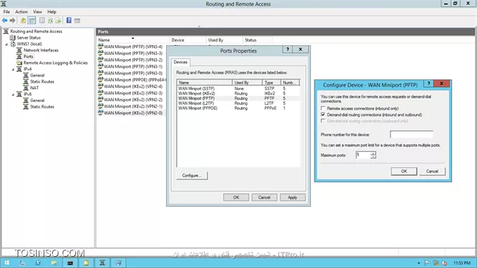
Task: Click the Back arrow in the toolbar
Action: coord(4,20)
